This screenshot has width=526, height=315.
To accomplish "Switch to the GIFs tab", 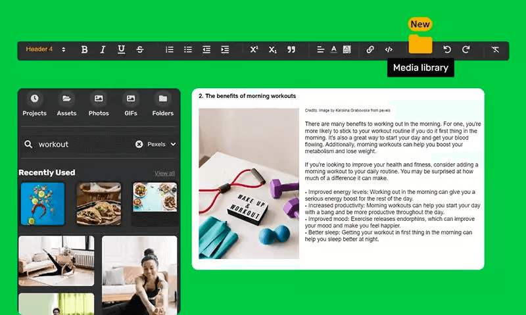I will pos(131,105).
